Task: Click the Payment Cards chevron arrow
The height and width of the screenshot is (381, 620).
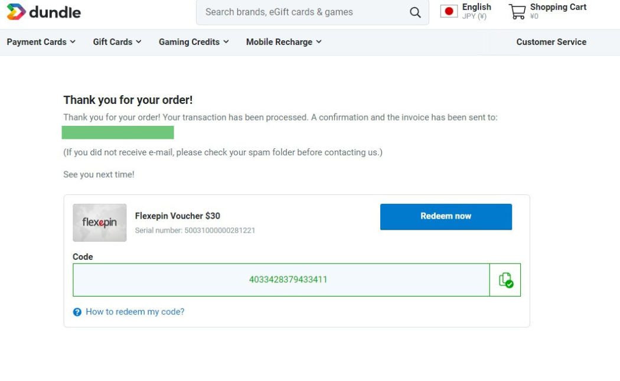Action: click(73, 42)
